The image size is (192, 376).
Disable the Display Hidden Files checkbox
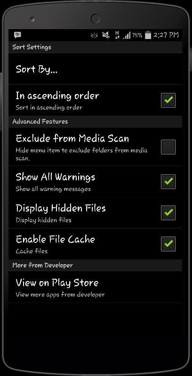168,213
